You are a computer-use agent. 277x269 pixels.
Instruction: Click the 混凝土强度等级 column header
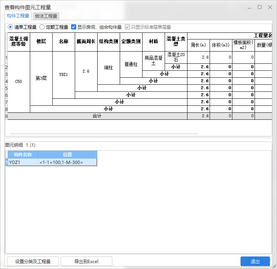click(19, 42)
